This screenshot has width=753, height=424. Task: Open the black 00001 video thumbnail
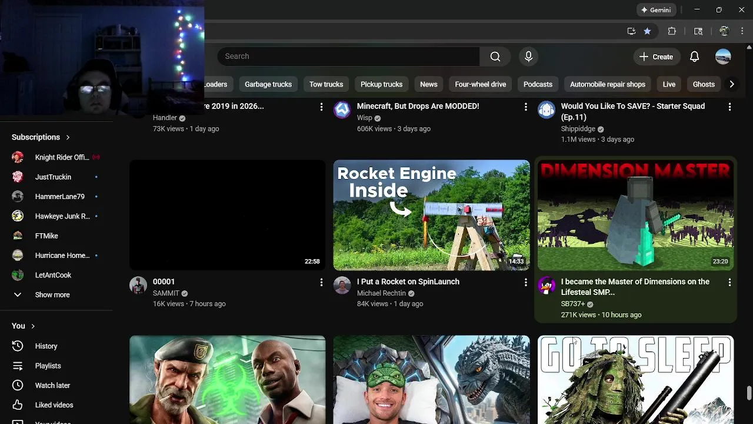[227, 216]
